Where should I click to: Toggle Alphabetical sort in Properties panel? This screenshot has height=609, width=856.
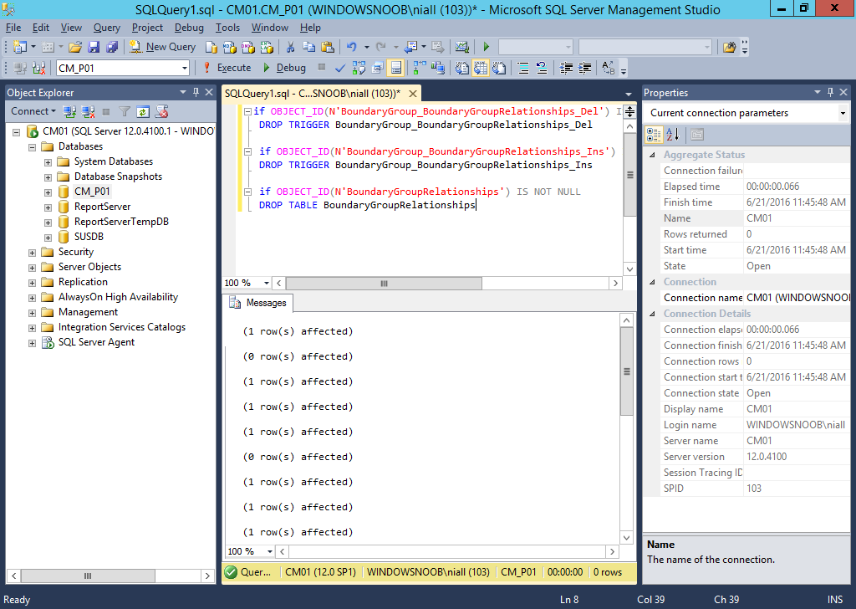(x=673, y=135)
